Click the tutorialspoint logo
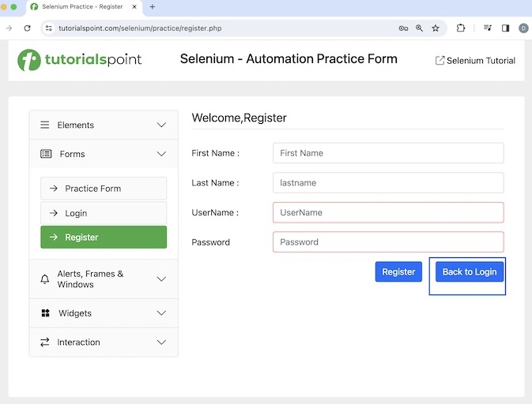Viewport: 532px width, 404px height. click(x=80, y=60)
